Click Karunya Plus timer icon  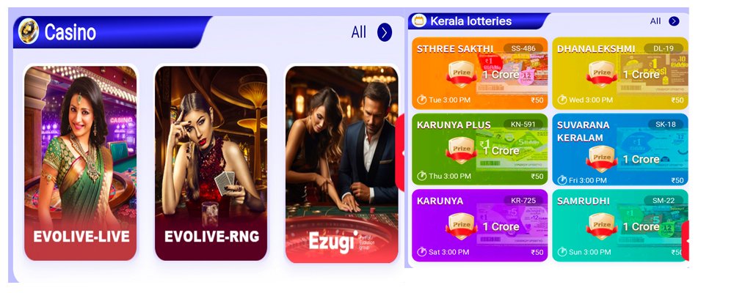(422, 177)
